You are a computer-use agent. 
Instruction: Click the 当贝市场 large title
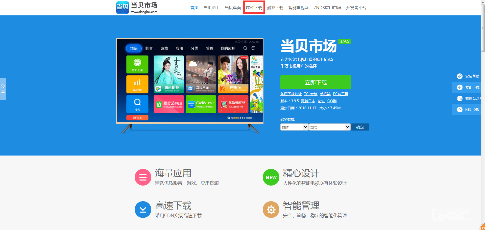pyautogui.click(x=309, y=46)
